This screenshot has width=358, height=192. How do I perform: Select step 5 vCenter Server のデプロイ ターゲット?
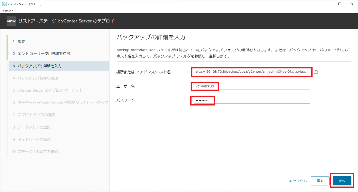click(59, 90)
